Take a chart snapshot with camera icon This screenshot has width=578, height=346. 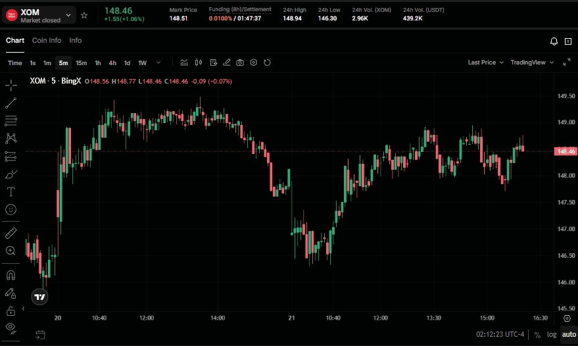[240, 62]
